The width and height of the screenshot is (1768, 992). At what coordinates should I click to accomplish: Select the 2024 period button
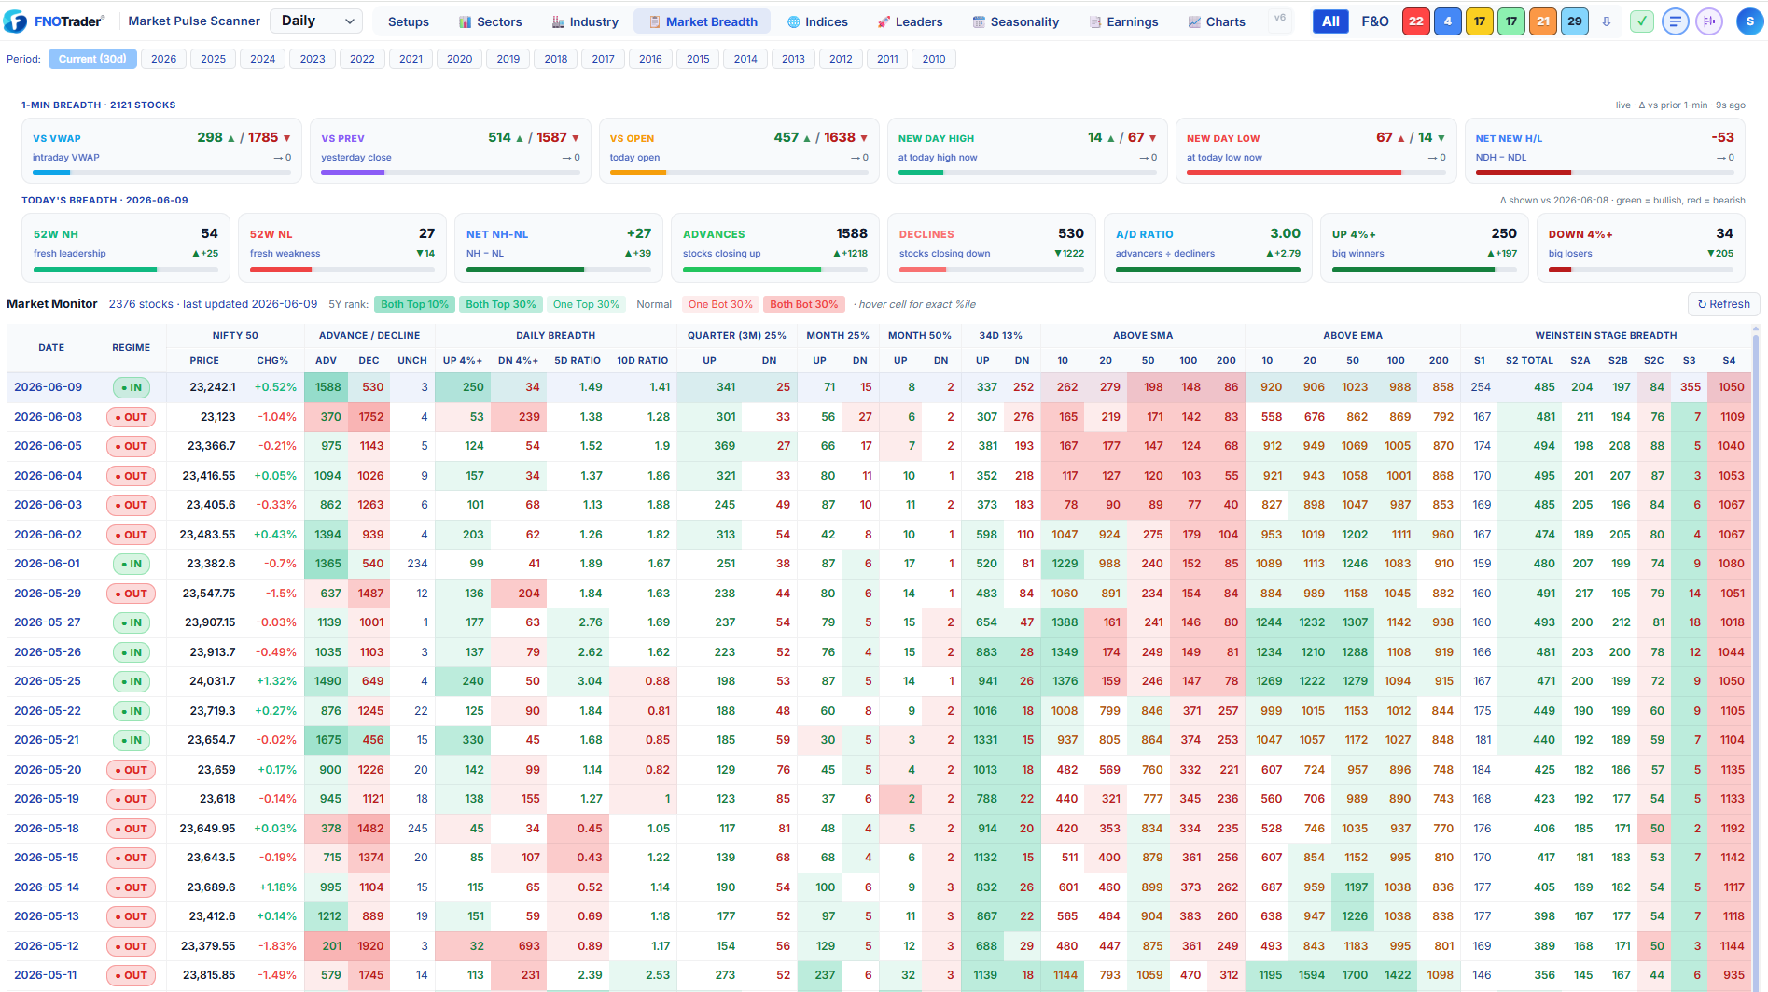click(x=262, y=59)
